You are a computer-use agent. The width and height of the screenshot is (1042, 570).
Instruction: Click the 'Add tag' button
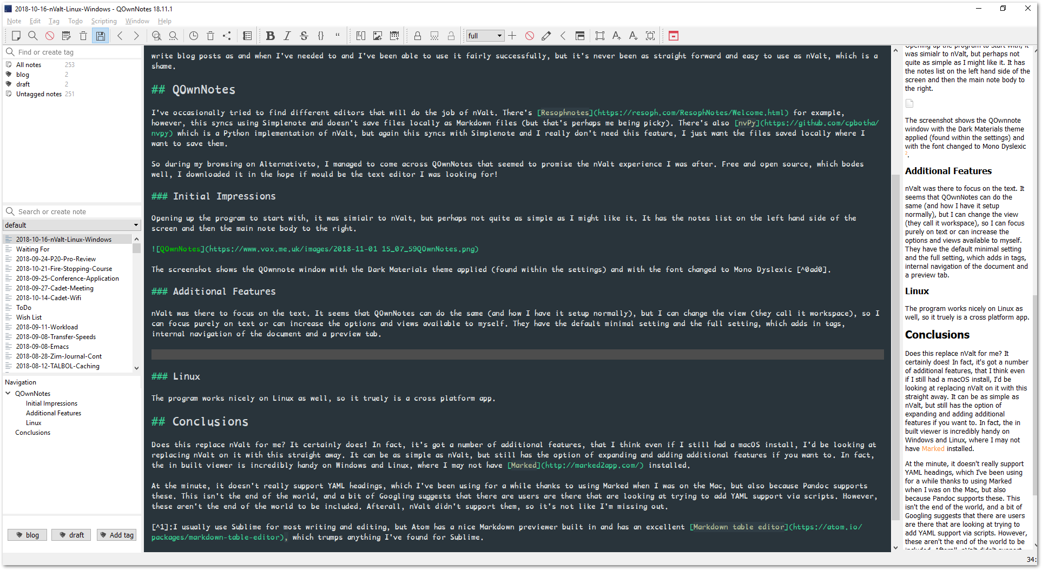pyautogui.click(x=116, y=535)
